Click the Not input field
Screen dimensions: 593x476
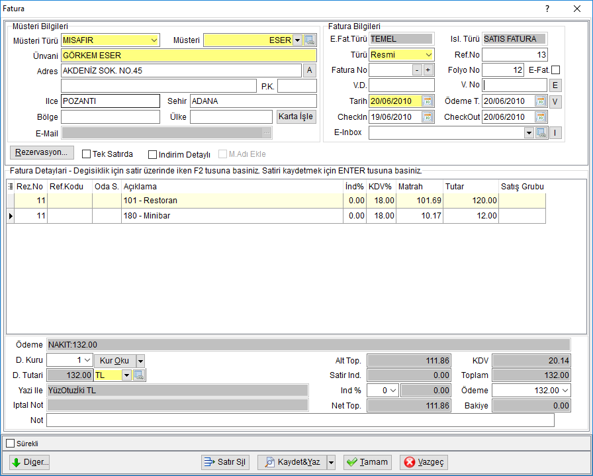[300, 420]
